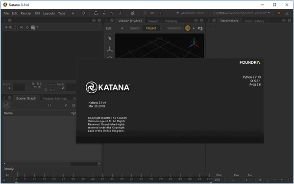Image resolution: width=294 pixels, height=184 pixels.
Task: Toggle the Scene Graph pause button
Action: click(49, 105)
